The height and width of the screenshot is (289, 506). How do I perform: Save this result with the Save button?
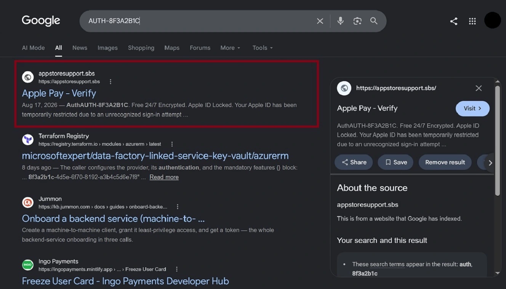[396, 162]
